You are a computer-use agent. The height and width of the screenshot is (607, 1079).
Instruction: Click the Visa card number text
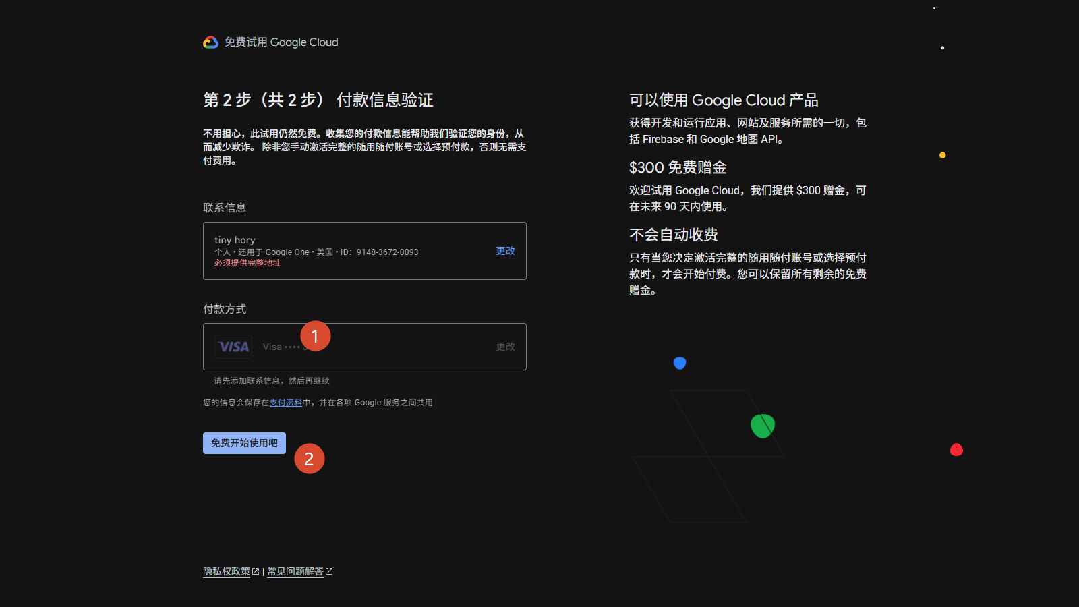(x=285, y=347)
